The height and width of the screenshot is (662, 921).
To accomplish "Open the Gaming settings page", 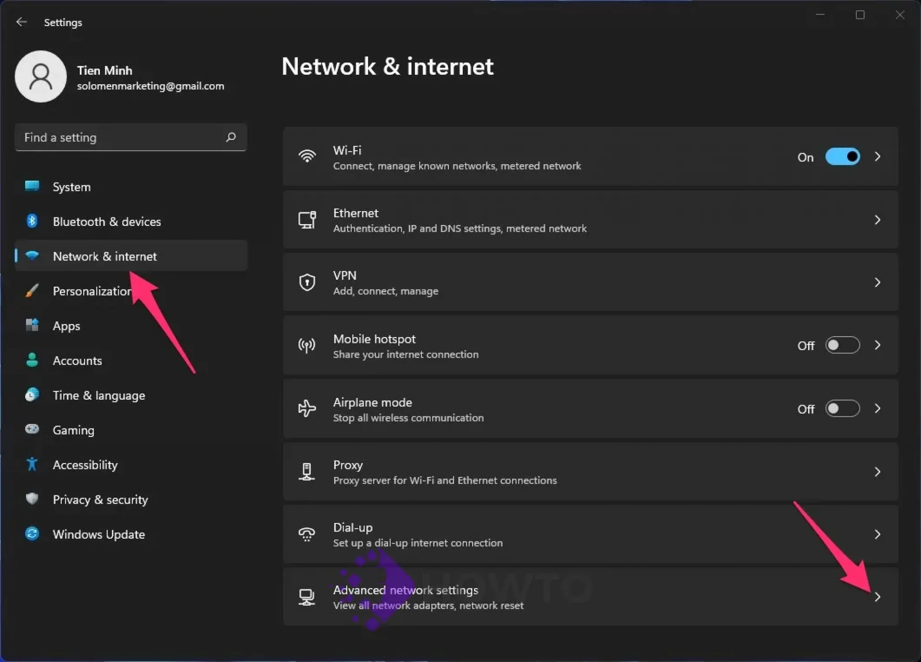I will pos(73,430).
